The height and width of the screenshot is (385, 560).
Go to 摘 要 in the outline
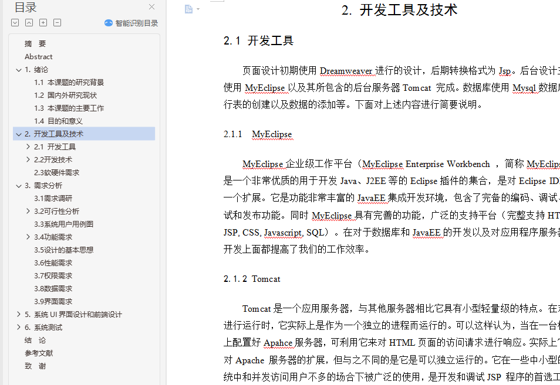[x=35, y=44]
